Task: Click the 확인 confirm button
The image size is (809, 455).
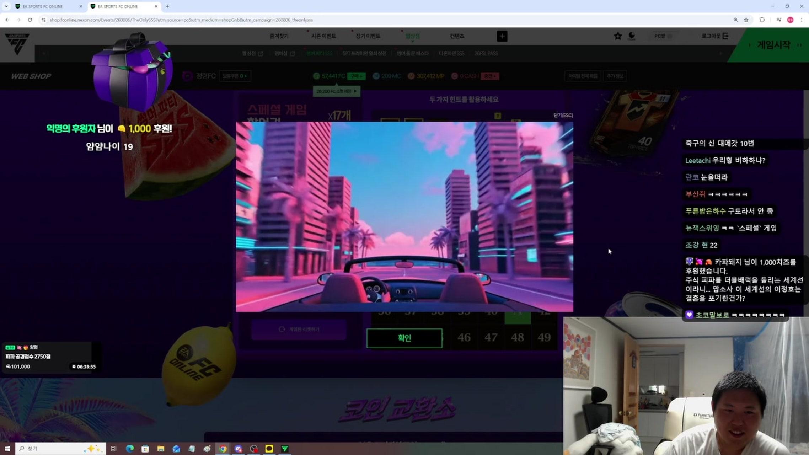Action: click(404, 338)
